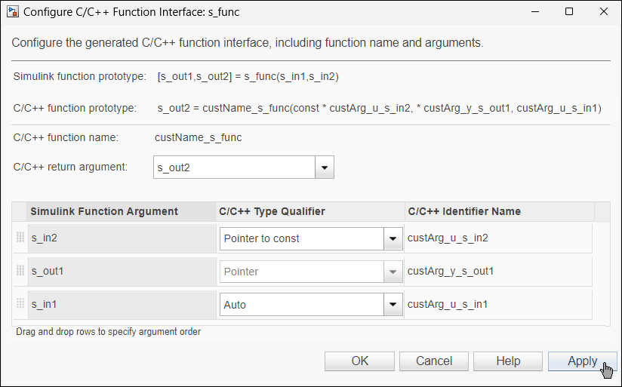
Task: Click 'Drag and drop rows' hint text
Action: click(x=108, y=331)
